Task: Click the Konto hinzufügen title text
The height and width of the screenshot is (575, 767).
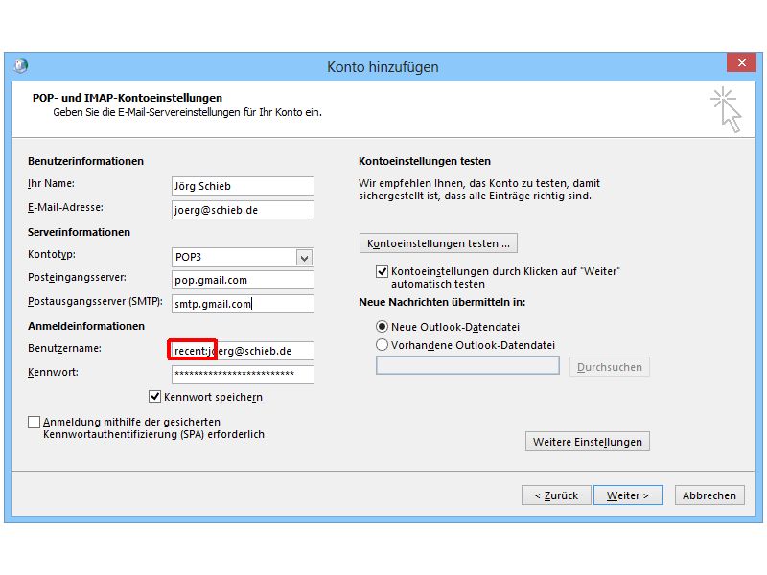Action: (x=383, y=66)
